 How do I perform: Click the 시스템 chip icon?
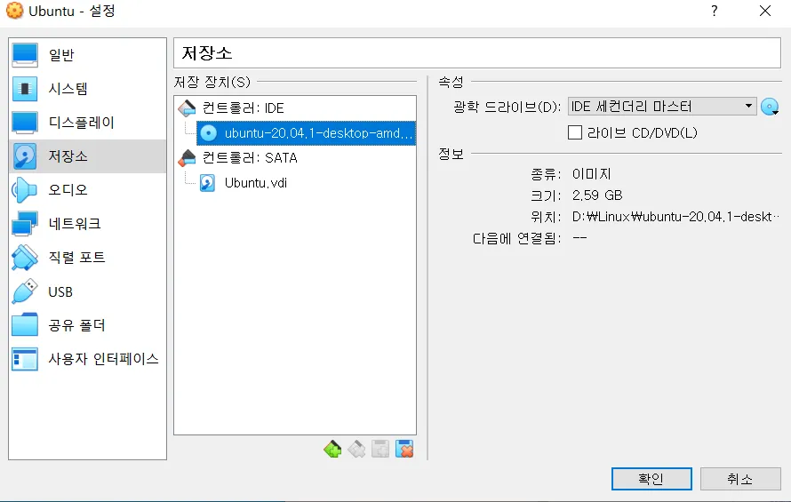(24, 89)
